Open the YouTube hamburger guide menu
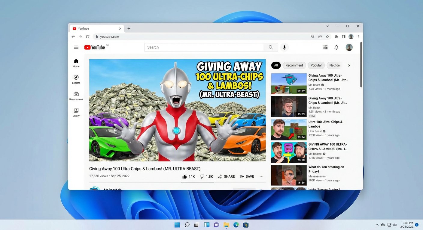Image resolution: width=423 pixels, height=230 pixels. click(x=76, y=47)
